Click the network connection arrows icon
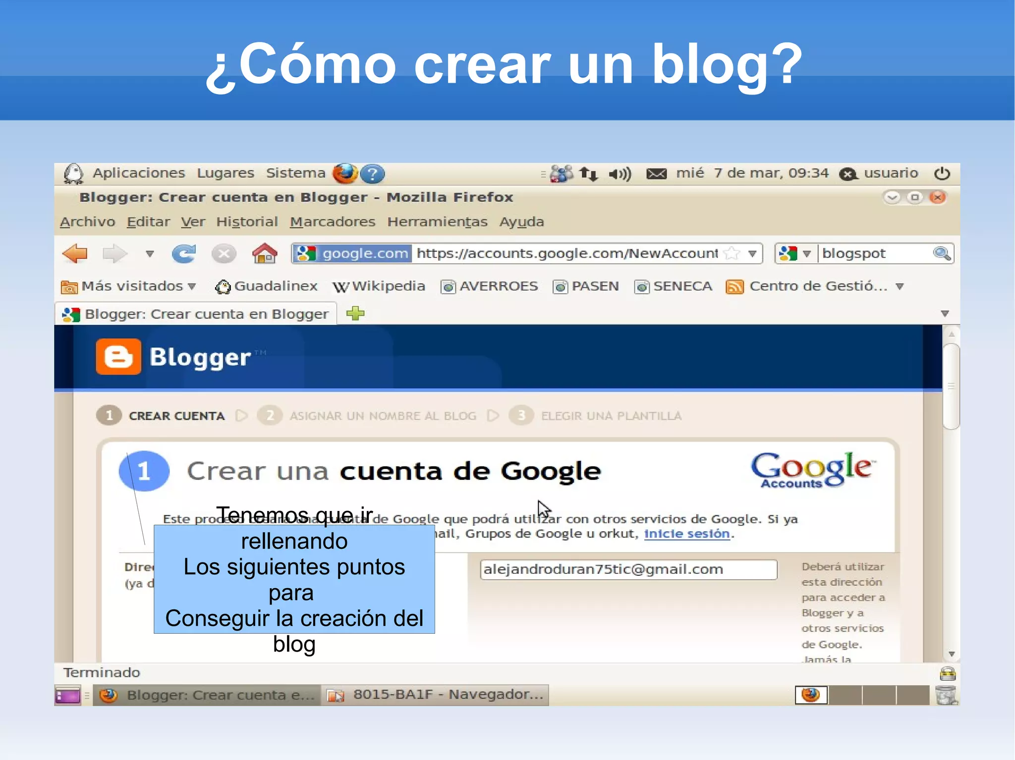Image resolution: width=1015 pixels, height=760 pixels. [589, 174]
